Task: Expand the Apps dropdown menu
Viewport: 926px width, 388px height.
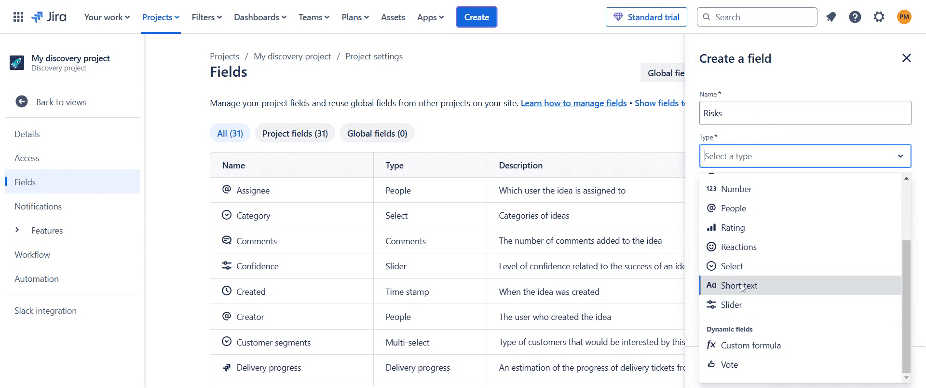Action: pyautogui.click(x=430, y=17)
